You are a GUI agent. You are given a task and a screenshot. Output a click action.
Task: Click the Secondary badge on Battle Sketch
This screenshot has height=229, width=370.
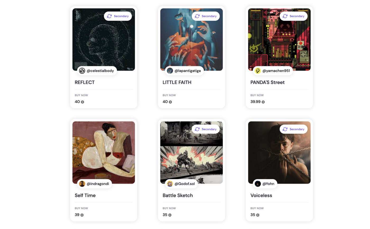tap(206, 129)
